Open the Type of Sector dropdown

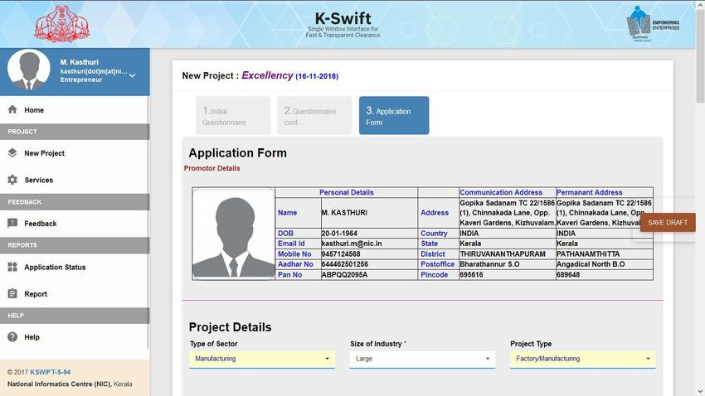click(262, 359)
